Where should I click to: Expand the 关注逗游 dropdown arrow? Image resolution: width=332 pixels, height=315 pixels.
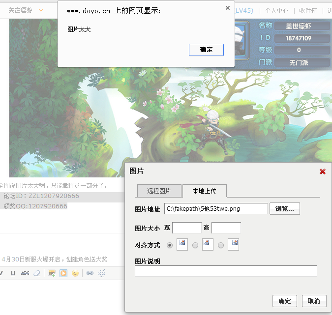[41, 10]
